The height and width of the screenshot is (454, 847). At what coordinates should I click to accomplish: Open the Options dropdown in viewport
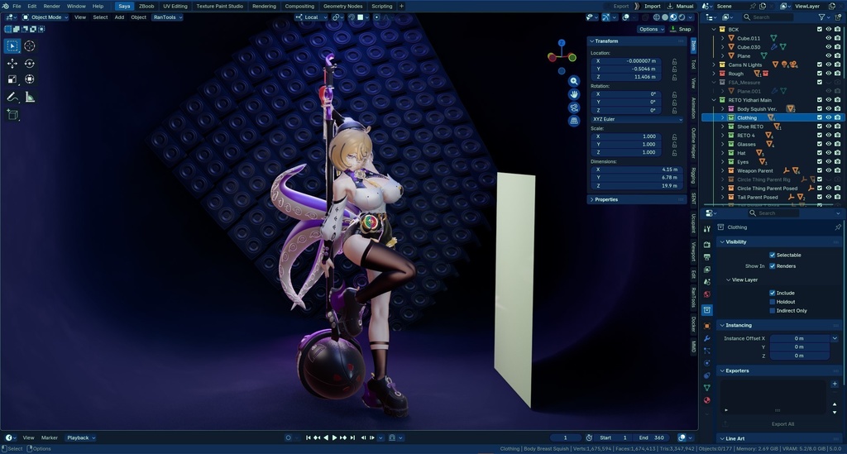[x=651, y=29]
